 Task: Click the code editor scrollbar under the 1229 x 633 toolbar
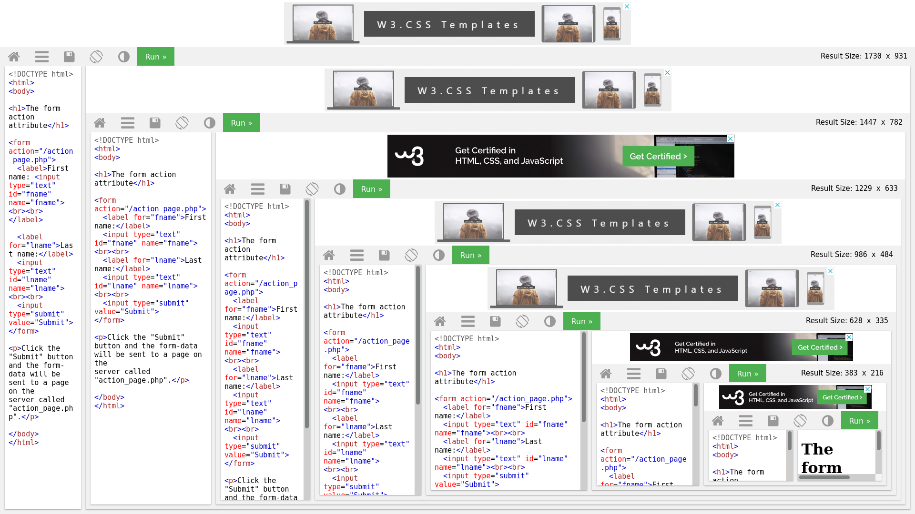click(x=307, y=314)
